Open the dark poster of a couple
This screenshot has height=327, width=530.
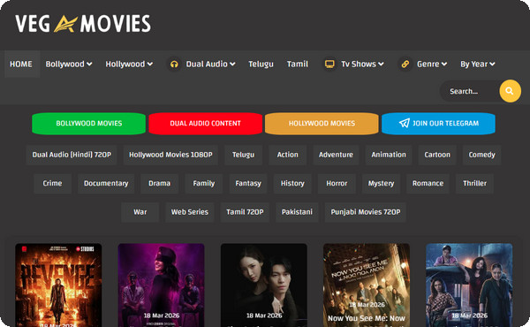(x=264, y=285)
